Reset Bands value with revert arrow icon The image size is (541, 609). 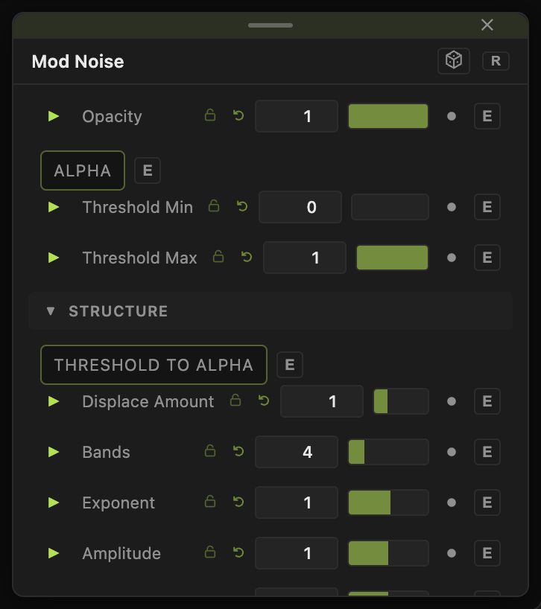point(238,451)
